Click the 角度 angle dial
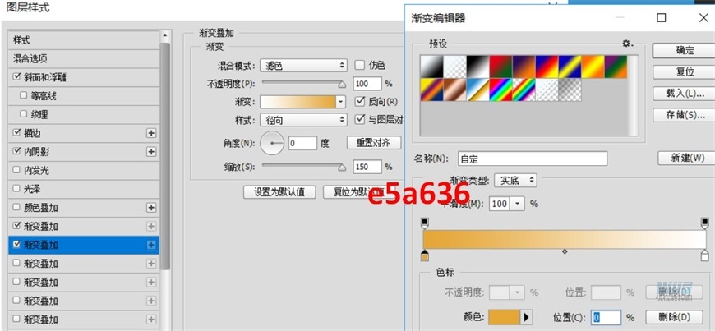The width and height of the screenshot is (715, 331). pos(272,143)
